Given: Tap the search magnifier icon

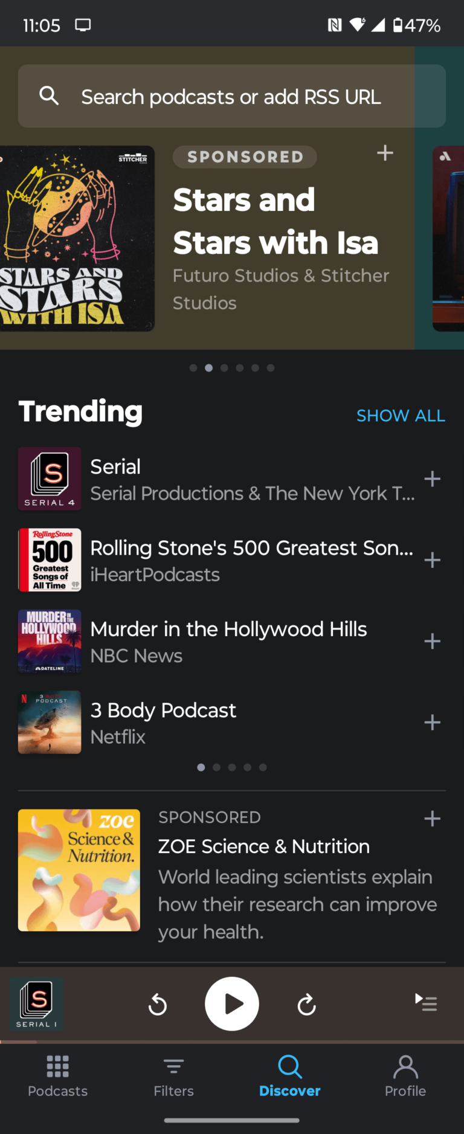Looking at the screenshot, I should point(49,96).
